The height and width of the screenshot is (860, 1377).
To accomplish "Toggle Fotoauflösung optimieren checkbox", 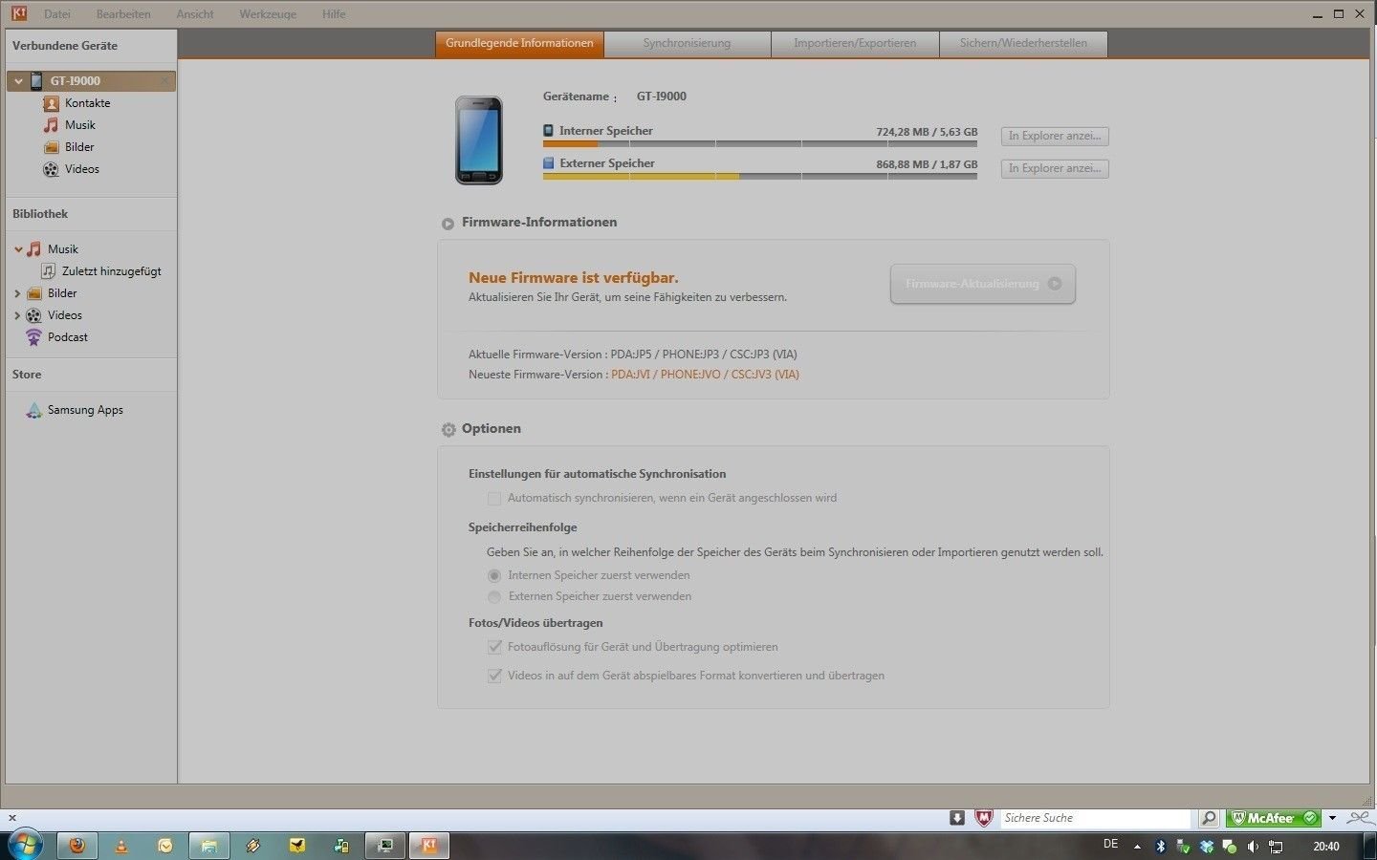I will tap(494, 647).
